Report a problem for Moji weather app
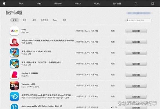The height and width of the screenshot is (109, 160). (x=136, y=97)
